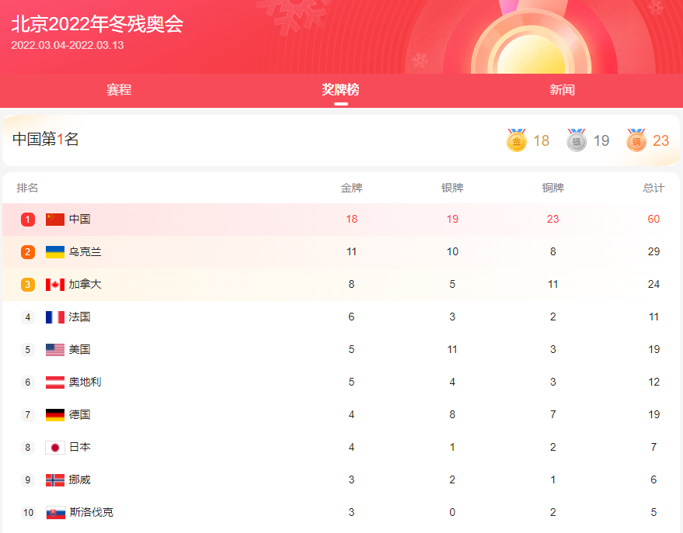This screenshot has width=683, height=533.
Task: Click the silver medal icon in summary
Action: 577,140
